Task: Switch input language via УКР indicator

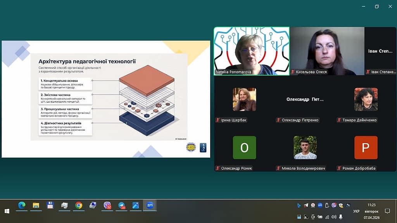Action: [356, 211]
